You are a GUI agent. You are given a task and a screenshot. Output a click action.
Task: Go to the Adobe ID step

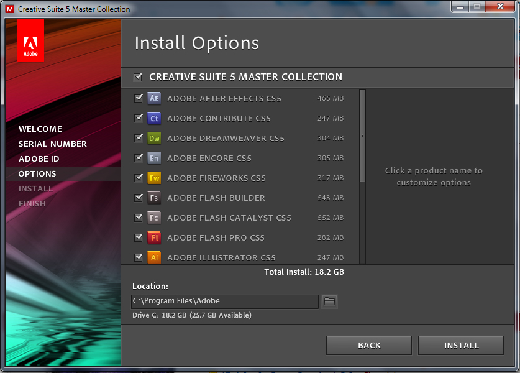(x=39, y=159)
